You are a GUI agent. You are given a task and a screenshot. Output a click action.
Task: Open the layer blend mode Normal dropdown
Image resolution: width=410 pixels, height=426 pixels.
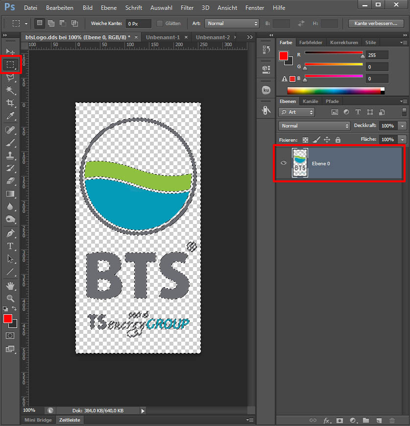(314, 126)
